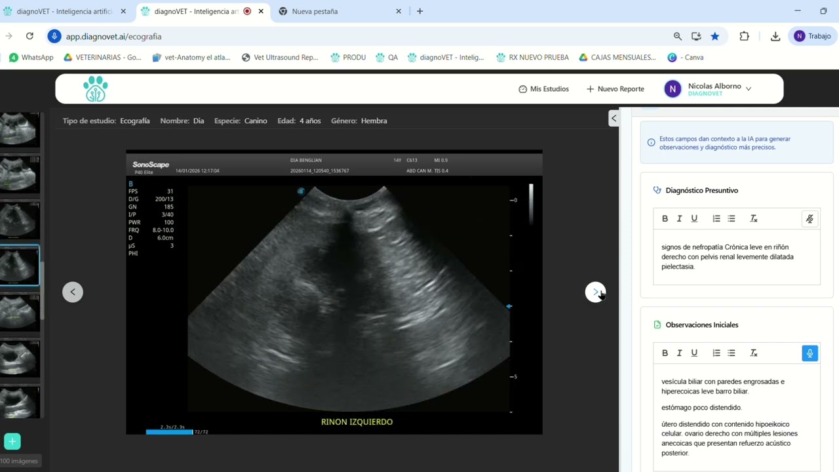839x472 pixels.
Task: Numbered list in Diagnóstico Presuntivo editor
Action: pos(716,218)
